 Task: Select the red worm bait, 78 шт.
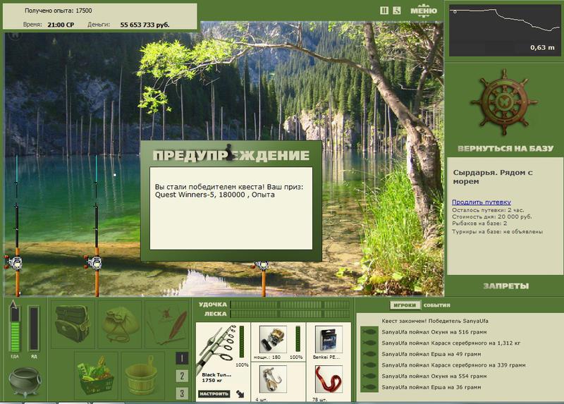click(329, 379)
